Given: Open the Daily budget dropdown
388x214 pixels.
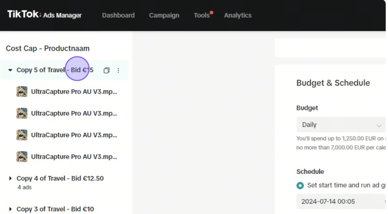Looking at the screenshot, I should point(341,125).
